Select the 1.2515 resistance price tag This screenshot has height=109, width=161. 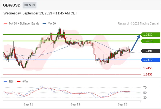[150, 41]
